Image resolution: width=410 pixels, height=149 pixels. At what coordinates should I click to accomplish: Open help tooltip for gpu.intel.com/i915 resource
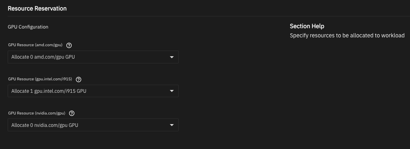[78, 80]
